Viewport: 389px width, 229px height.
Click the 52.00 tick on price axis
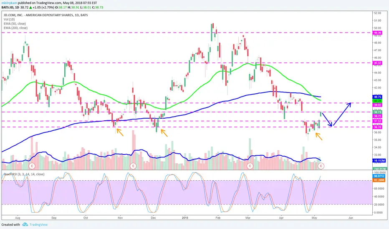pyautogui.click(x=378, y=13)
